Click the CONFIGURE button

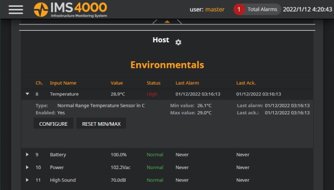(53, 124)
